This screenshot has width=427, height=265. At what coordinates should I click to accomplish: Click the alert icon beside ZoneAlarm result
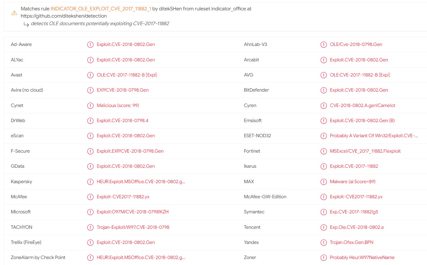(x=90, y=258)
